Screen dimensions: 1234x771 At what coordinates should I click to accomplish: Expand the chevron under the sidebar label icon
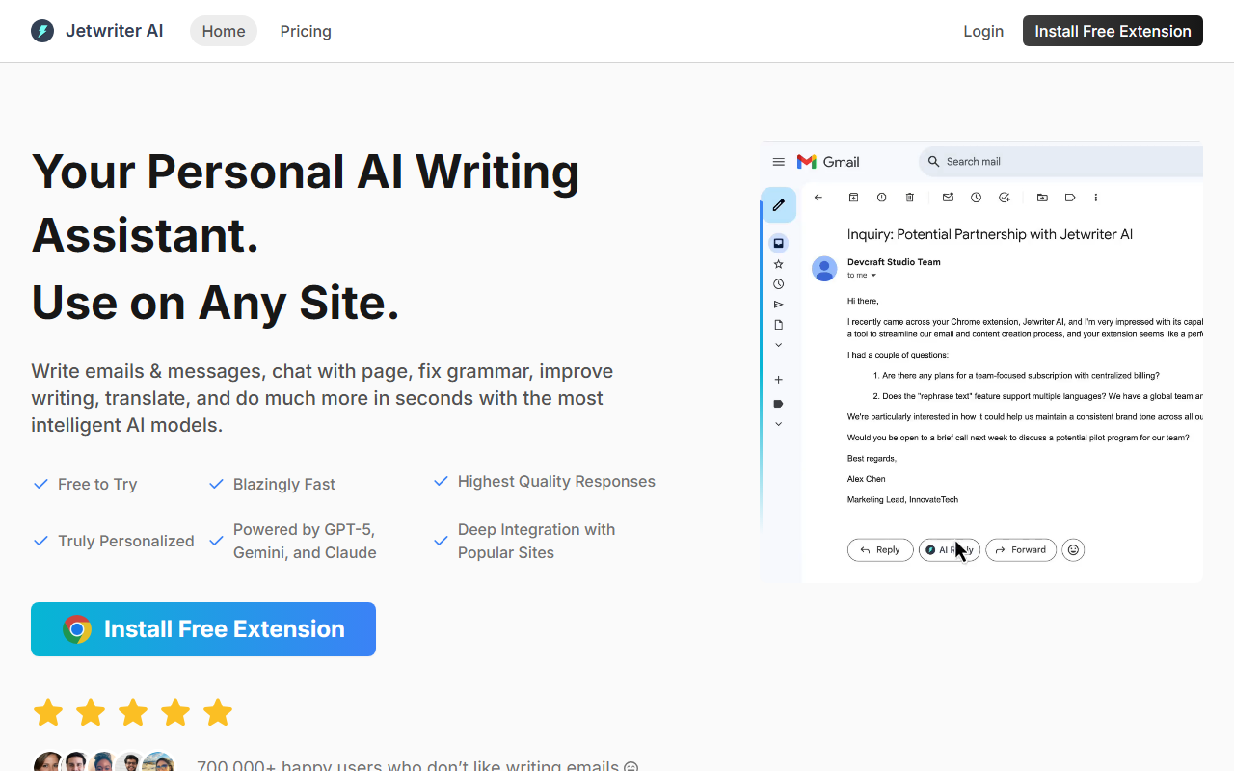tap(779, 424)
